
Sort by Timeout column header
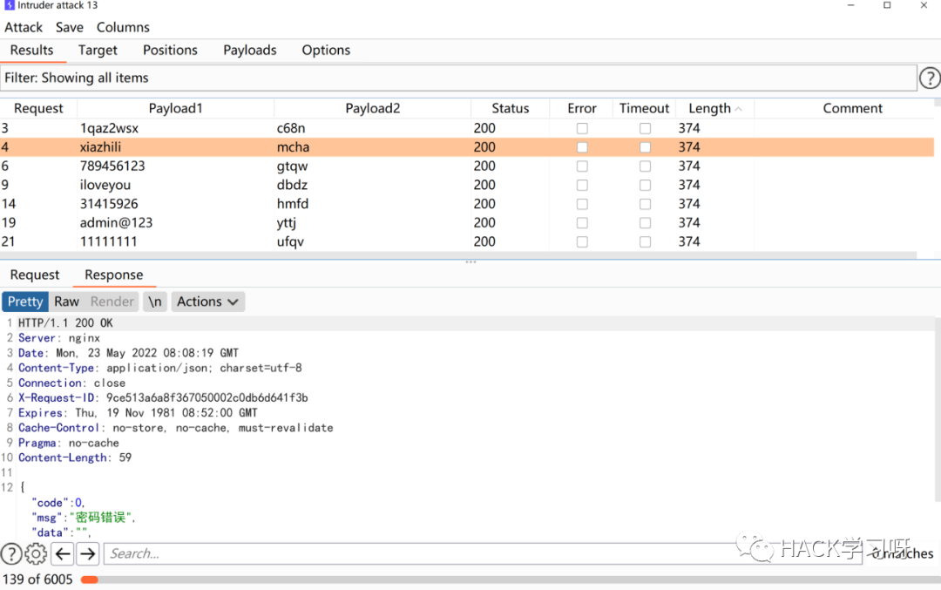click(644, 109)
